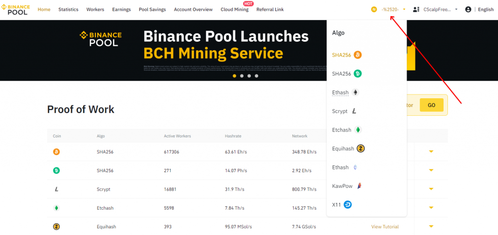Image resolution: width=498 pixels, height=235 pixels.
Task: Expand the Etchash row arrow
Action: [x=431, y=208]
